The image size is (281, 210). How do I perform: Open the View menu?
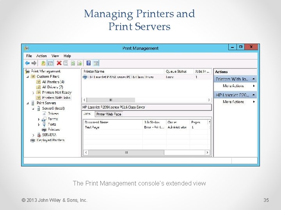tap(55, 56)
